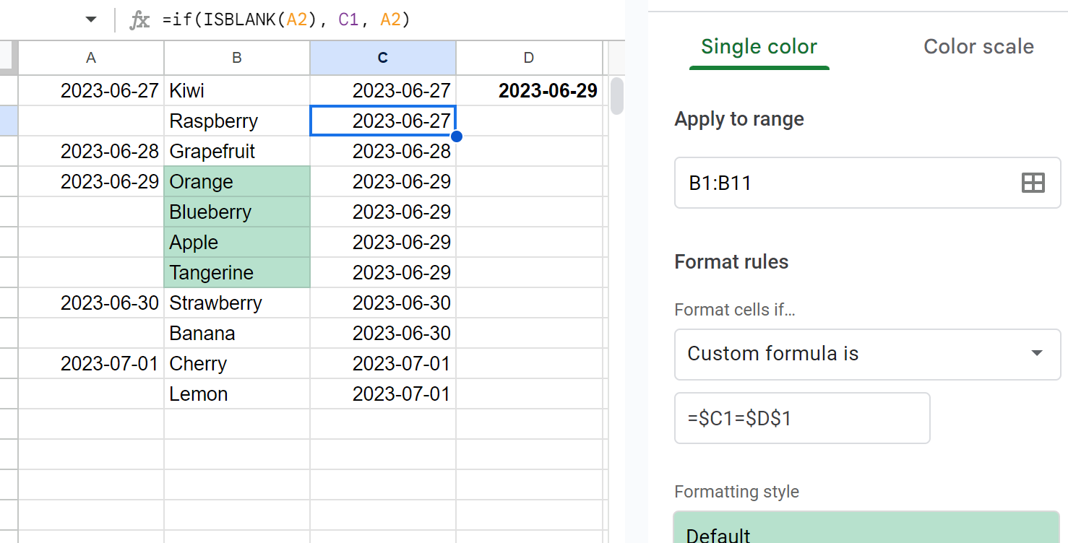Image resolution: width=1068 pixels, height=543 pixels.
Task: Select 2023-06-28 in column C
Action: click(x=383, y=151)
